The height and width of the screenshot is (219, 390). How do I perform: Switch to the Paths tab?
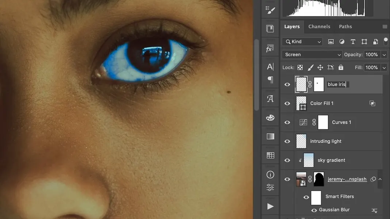pos(345,27)
